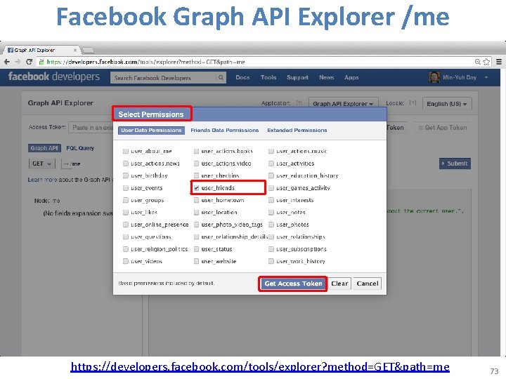
Task: Tick the user_status checkbox
Action: click(x=196, y=249)
